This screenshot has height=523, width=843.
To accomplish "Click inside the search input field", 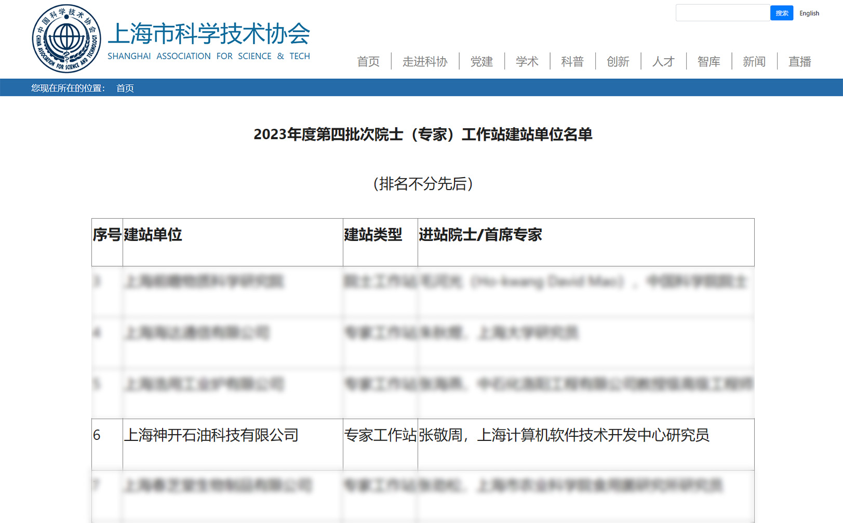I will click(x=722, y=12).
